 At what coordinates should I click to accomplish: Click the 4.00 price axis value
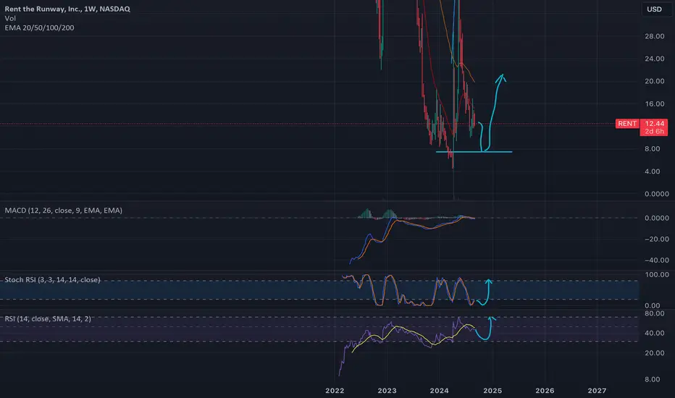pyautogui.click(x=652, y=172)
